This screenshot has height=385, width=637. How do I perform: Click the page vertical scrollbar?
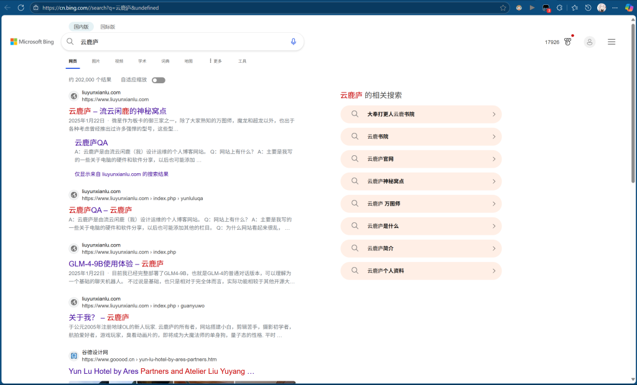(x=633, y=101)
